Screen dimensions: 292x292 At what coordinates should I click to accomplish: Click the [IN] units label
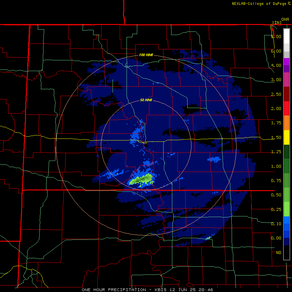[x=277, y=22]
